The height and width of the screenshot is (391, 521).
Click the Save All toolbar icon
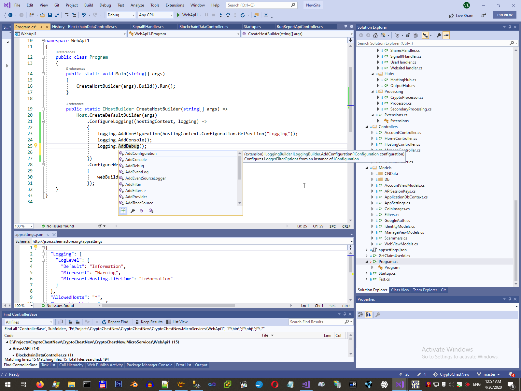57,15
